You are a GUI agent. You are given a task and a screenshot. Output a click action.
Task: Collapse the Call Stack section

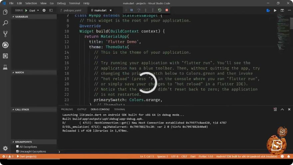[34, 109]
